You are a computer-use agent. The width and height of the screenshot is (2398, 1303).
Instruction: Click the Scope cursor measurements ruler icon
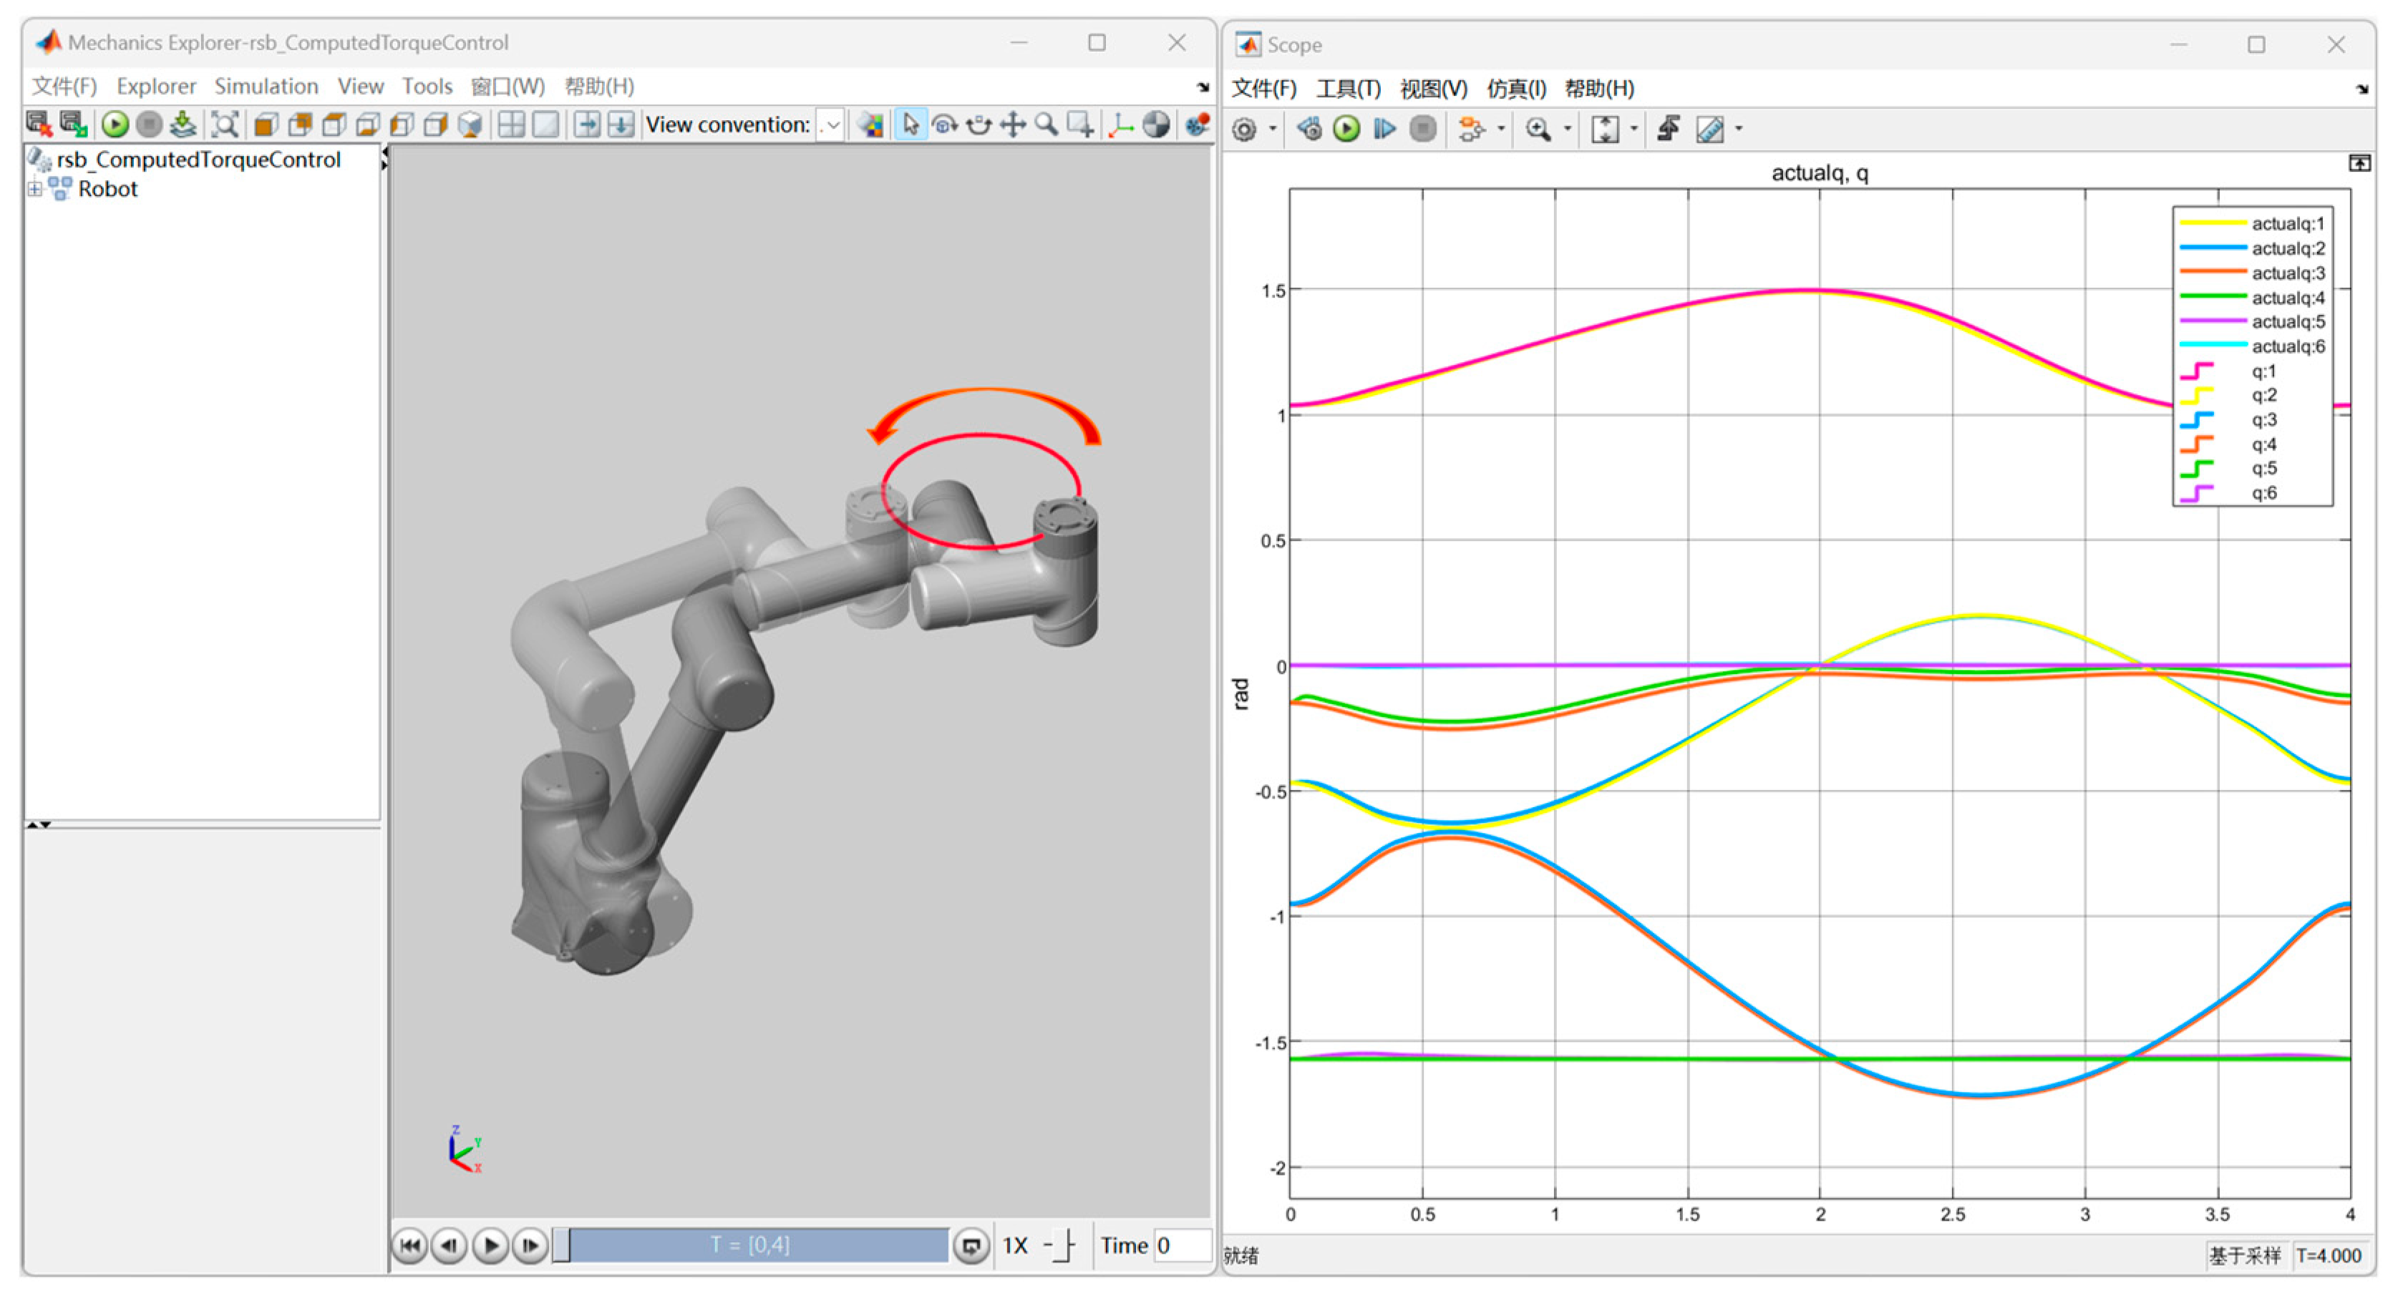[1709, 130]
